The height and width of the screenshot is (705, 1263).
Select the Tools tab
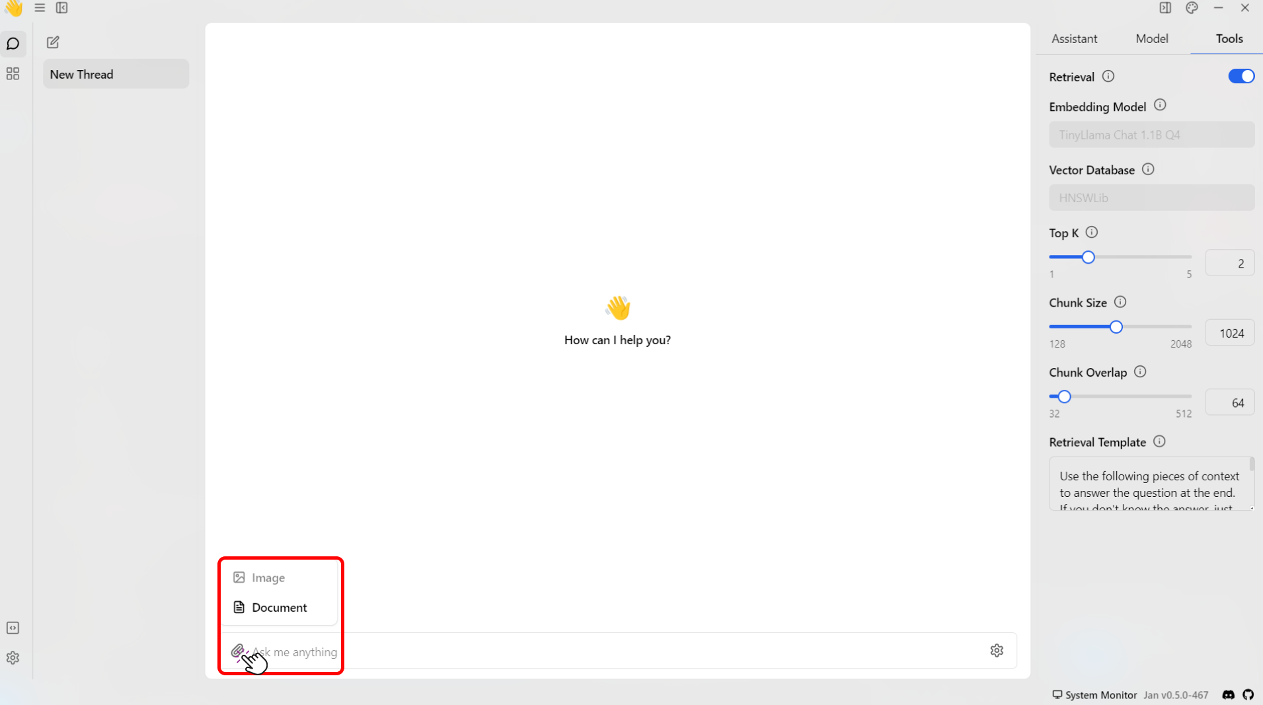pyautogui.click(x=1229, y=38)
